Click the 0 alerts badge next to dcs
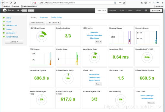 click(x=31, y=11)
